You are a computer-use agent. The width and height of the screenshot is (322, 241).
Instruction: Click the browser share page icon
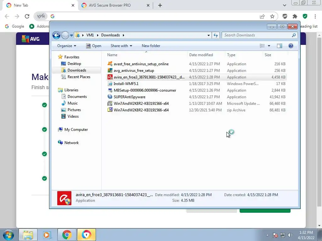[x=262, y=16]
